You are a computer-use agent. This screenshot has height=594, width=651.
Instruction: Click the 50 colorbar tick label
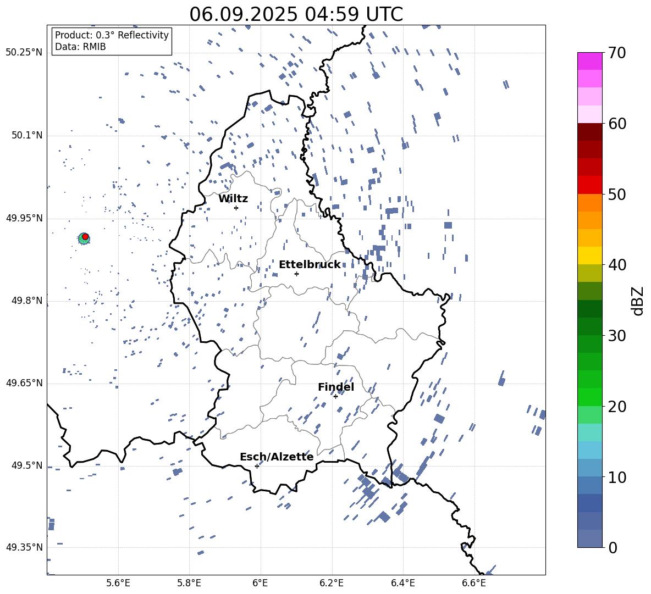[617, 195]
